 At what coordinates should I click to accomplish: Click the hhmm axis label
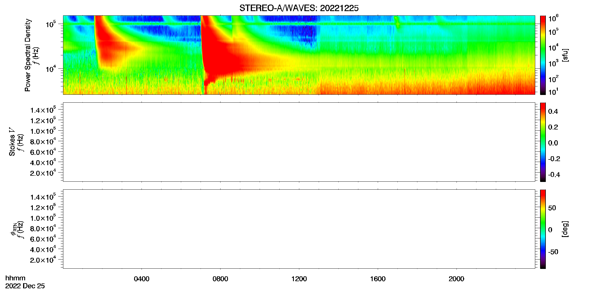15,278
